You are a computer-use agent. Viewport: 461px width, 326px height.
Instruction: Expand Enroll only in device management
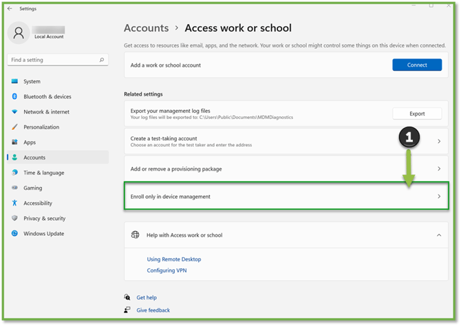point(439,197)
